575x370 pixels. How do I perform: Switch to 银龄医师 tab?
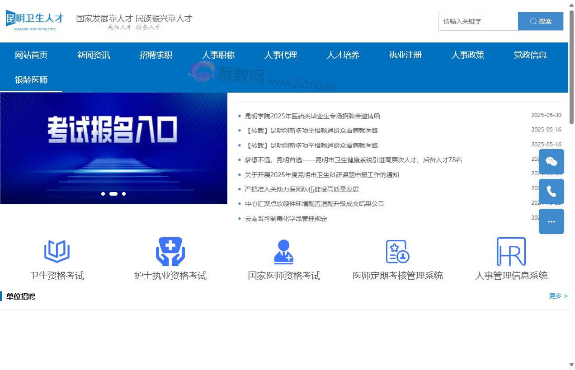[x=31, y=80]
